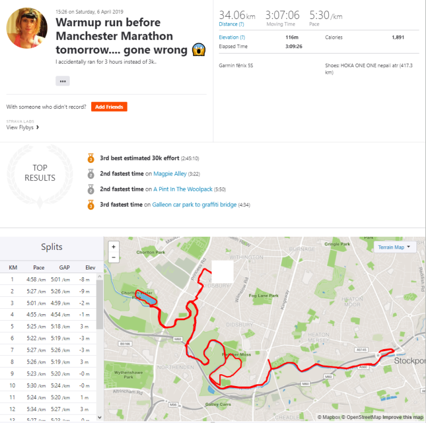
Task: Zoom in on the route map
Action: click(x=114, y=246)
